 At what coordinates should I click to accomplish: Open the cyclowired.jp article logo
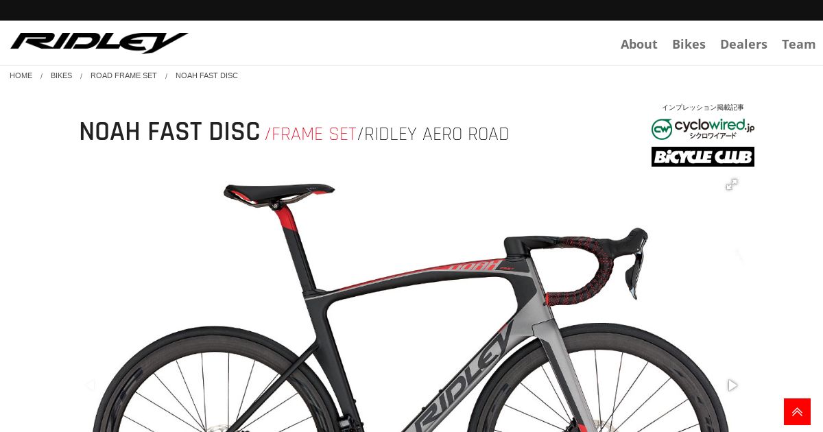pos(703,129)
